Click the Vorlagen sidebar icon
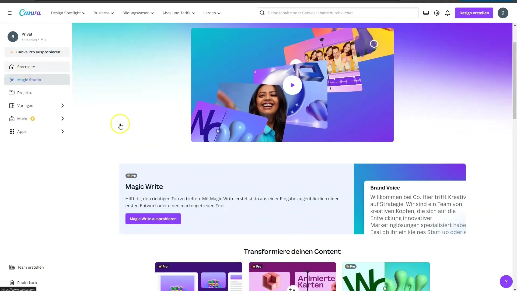This screenshot has height=291, width=517. tap(12, 106)
